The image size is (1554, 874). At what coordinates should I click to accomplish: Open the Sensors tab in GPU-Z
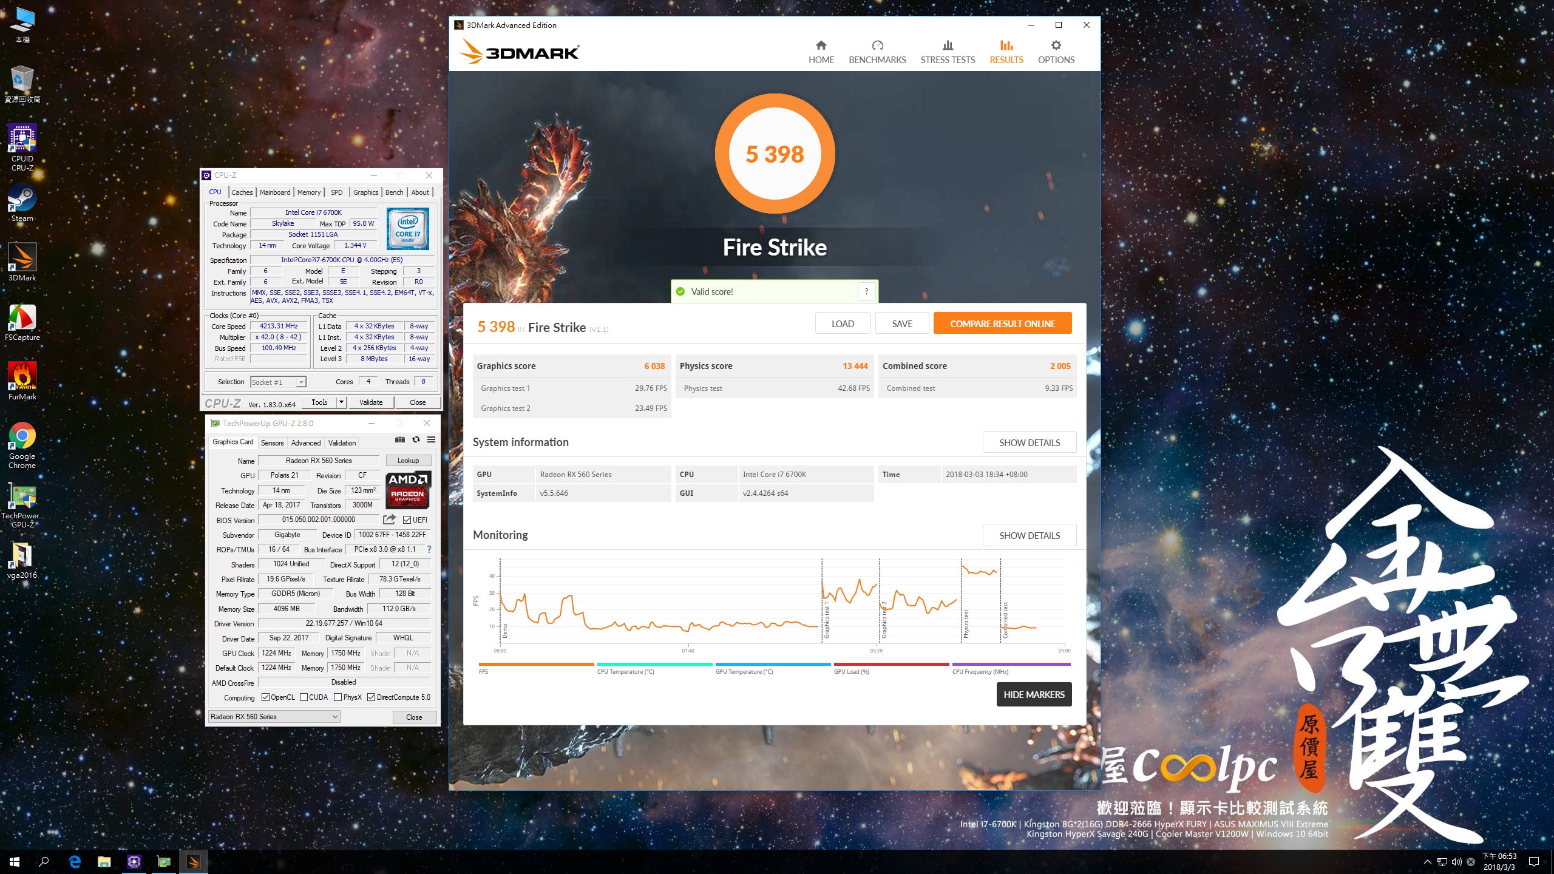pos(272,443)
